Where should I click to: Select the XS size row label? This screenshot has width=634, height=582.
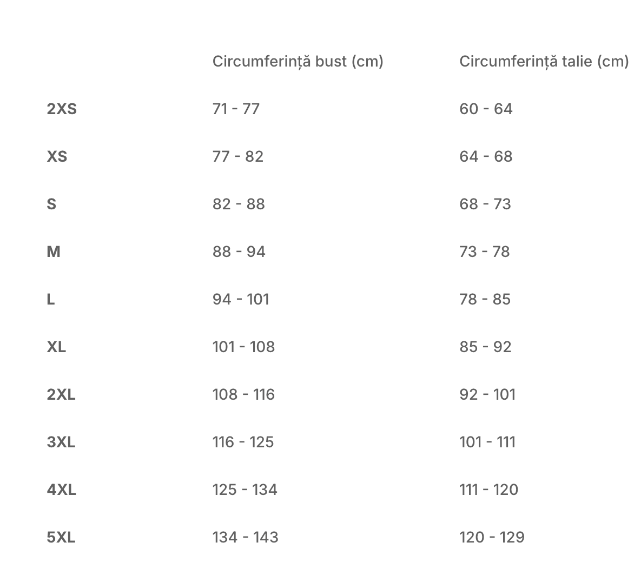tap(57, 157)
